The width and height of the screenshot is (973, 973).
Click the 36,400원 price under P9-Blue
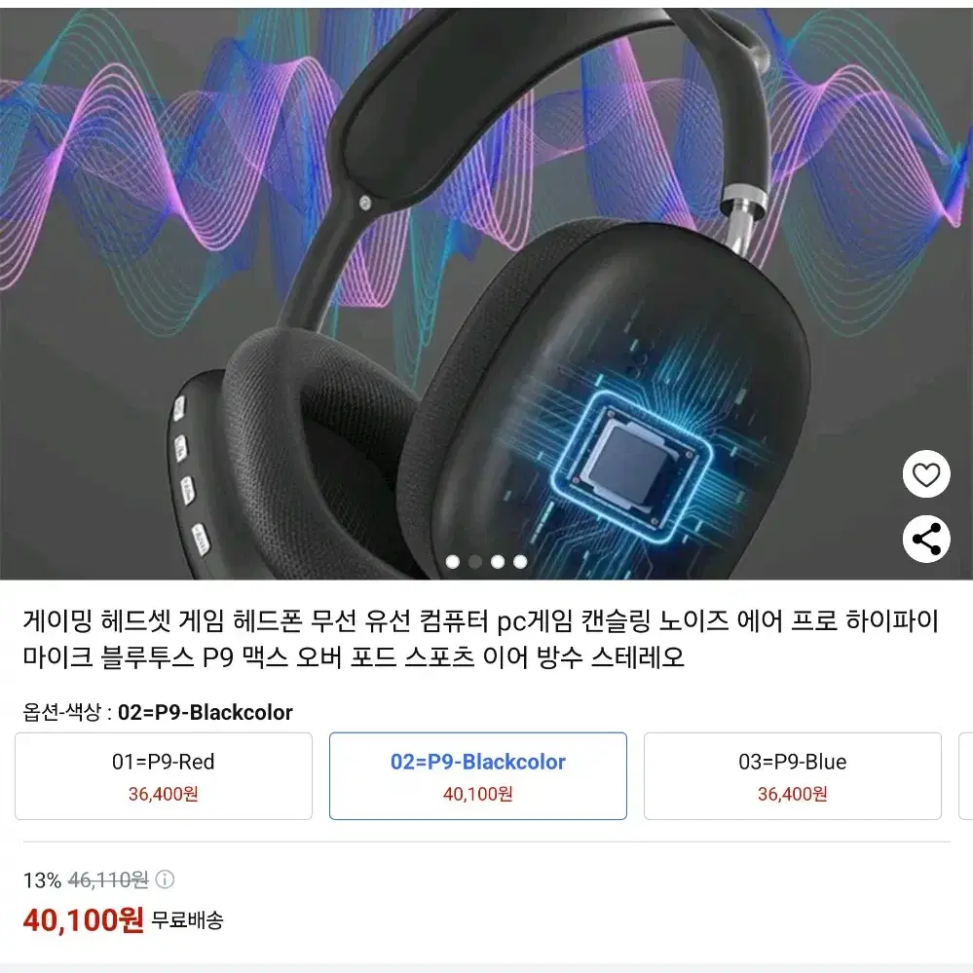pos(793,794)
